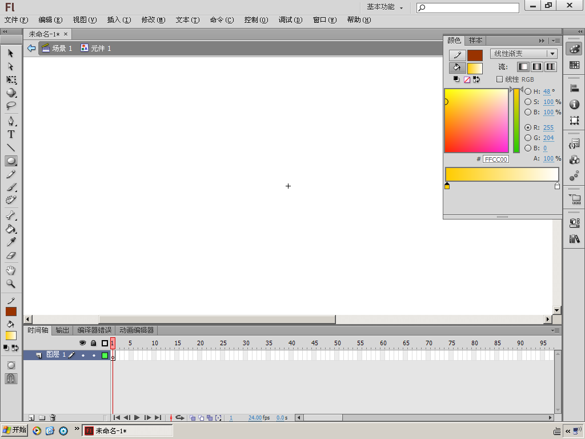585x439 pixels.
Task: Collapse the Color panel with double arrows
Action: tap(542, 41)
